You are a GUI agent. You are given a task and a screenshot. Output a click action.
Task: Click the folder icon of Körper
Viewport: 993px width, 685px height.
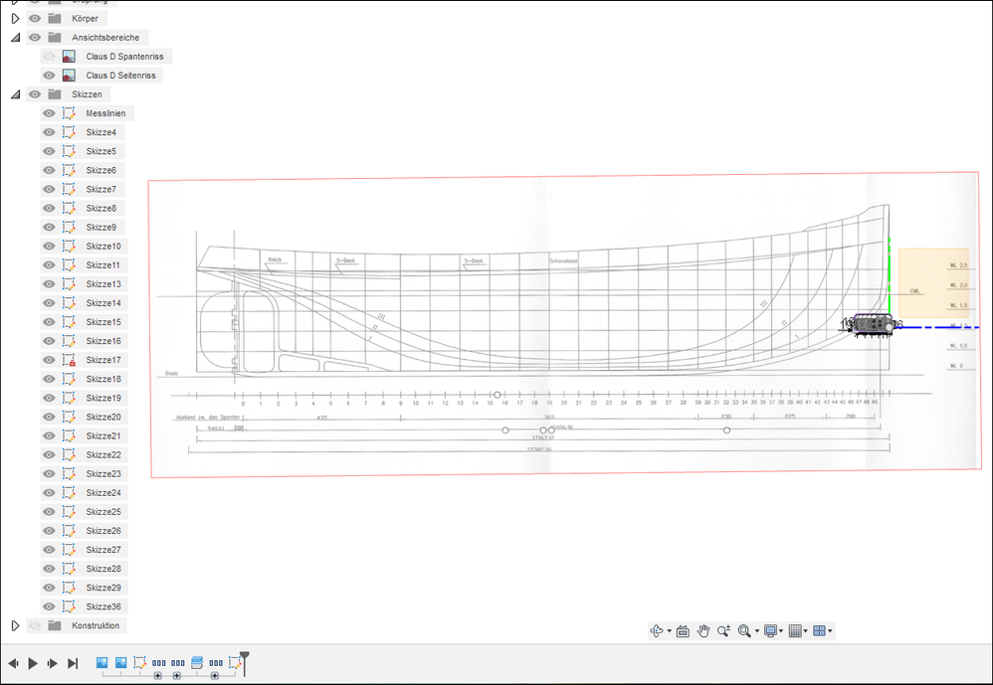(55, 18)
